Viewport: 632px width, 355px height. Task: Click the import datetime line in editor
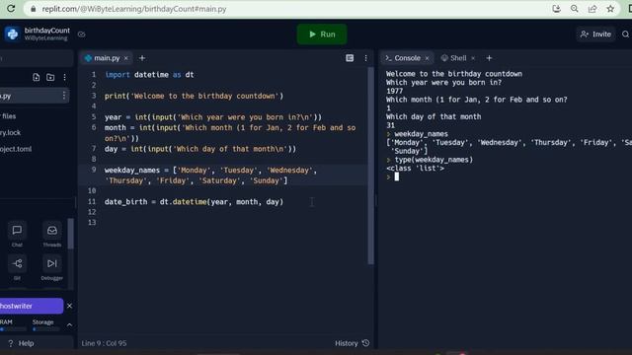point(149,75)
